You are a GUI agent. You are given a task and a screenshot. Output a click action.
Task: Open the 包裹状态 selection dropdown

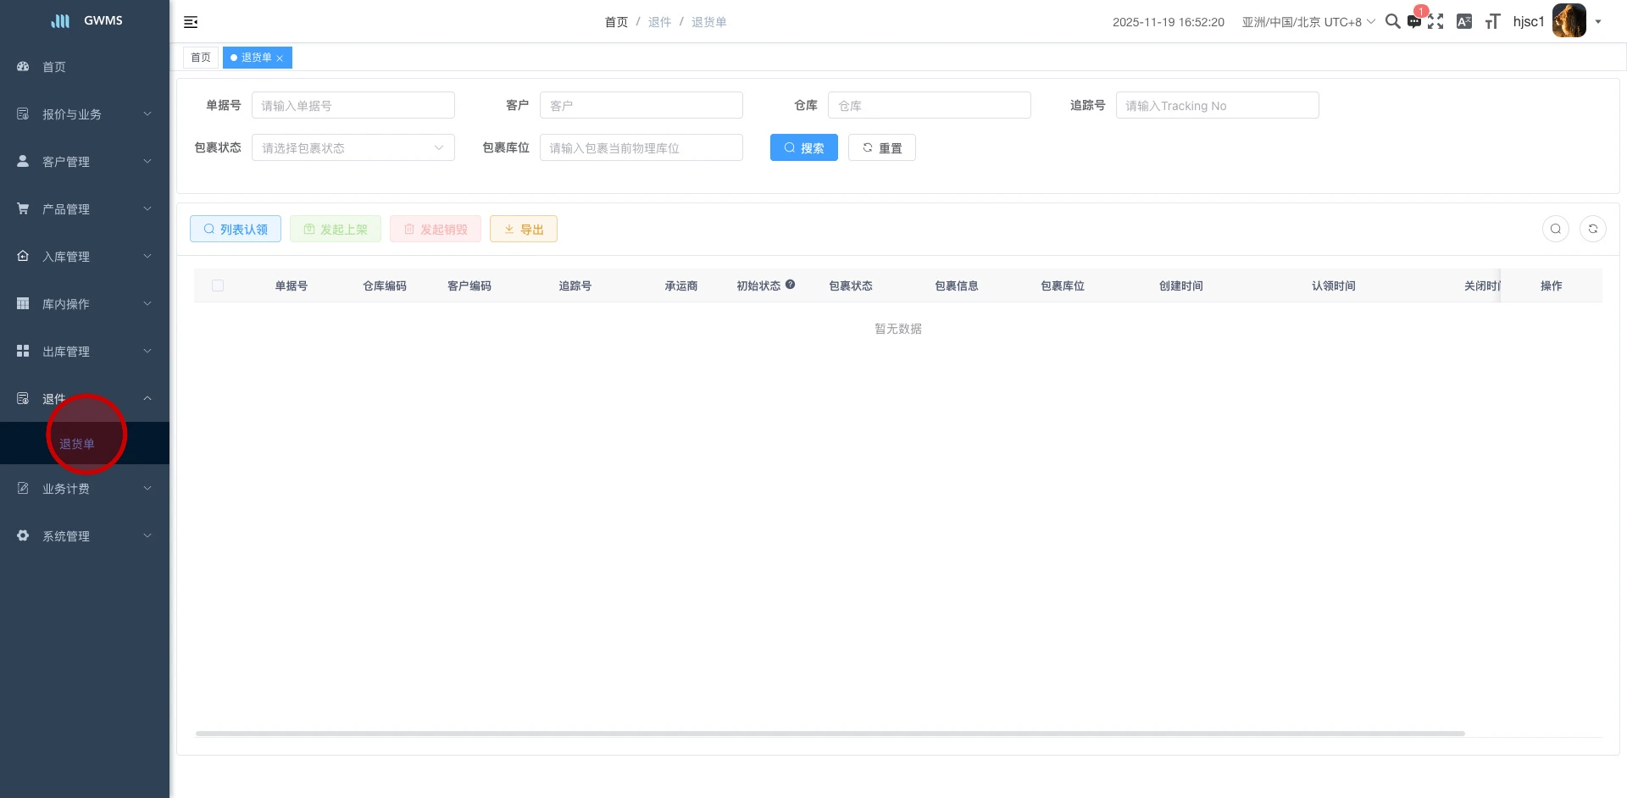point(353,147)
